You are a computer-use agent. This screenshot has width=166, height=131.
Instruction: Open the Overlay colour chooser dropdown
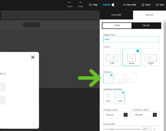click(x=117, y=115)
